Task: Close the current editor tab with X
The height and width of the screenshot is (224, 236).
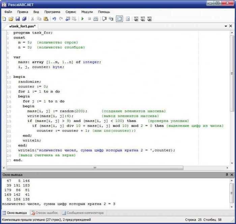Action: [231, 26]
